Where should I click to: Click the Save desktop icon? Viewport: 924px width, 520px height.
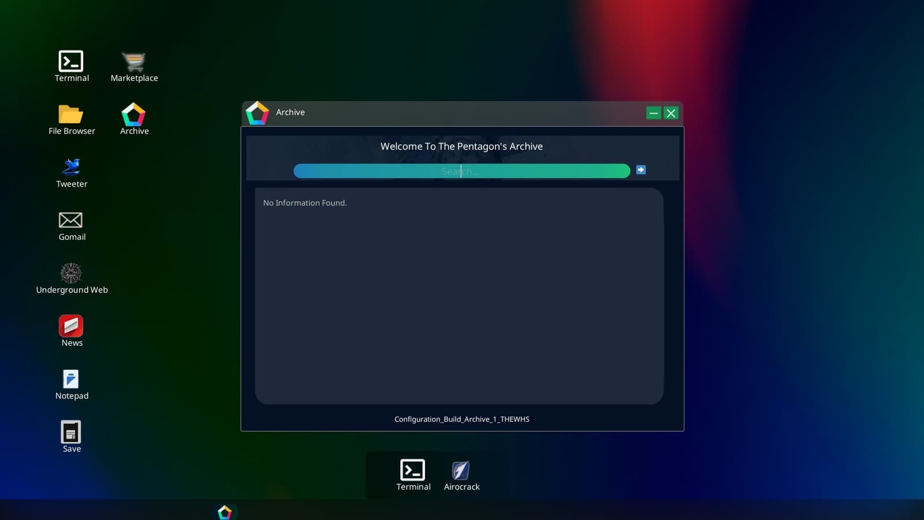[71, 432]
